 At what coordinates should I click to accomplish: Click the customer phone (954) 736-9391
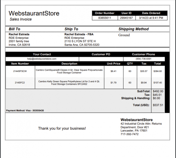click(x=144, y=59)
